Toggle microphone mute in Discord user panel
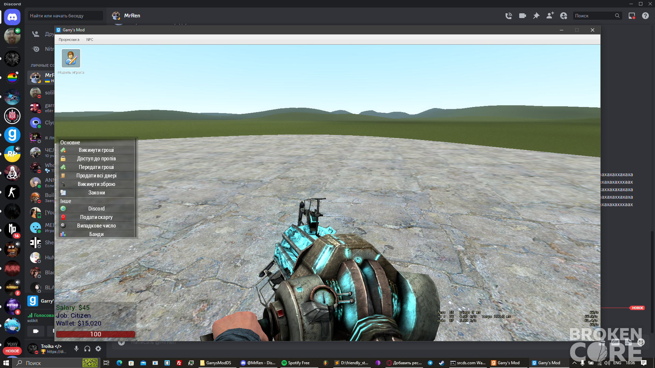Screen dimensions: 655x368 [x=76, y=349]
